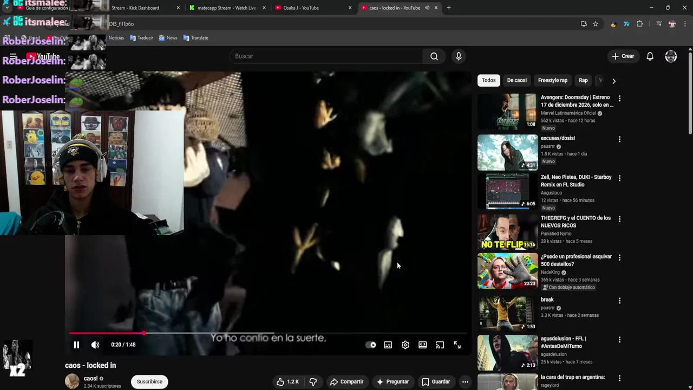Mute the video using the speaker icon

pyautogui.click(x=95, y=345)
